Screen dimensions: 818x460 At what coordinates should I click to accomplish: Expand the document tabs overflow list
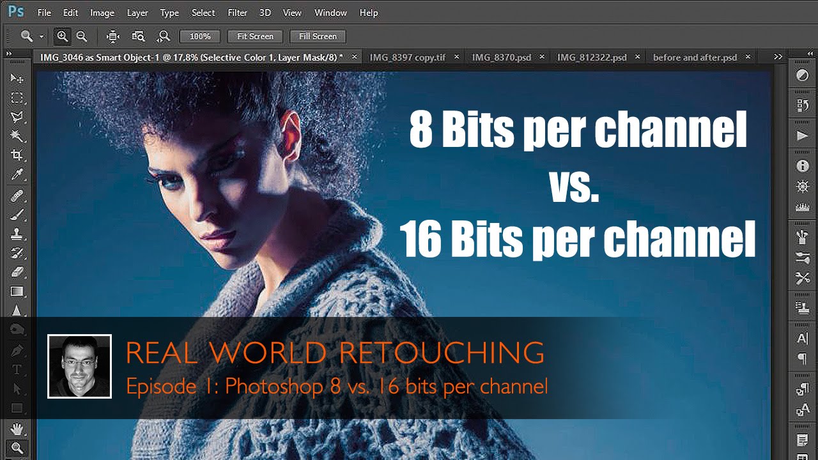[x=778, y=57]
